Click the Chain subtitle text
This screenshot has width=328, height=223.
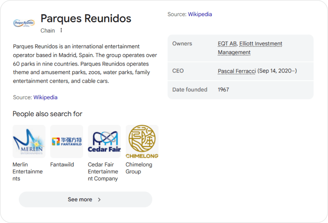[x=48, y=30]
